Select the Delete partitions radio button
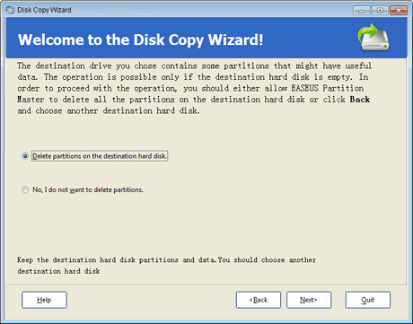The height and width of the screenshot is (324, 413). tap(25, 156)
